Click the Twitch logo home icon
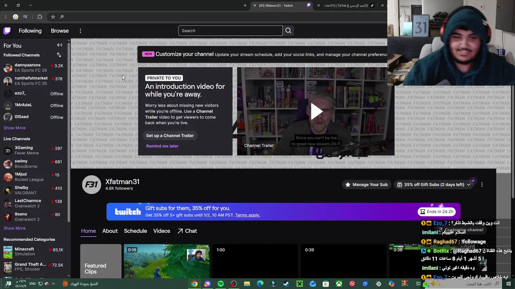The height and width of the screenshot is (289, 515). click(7, 31)
